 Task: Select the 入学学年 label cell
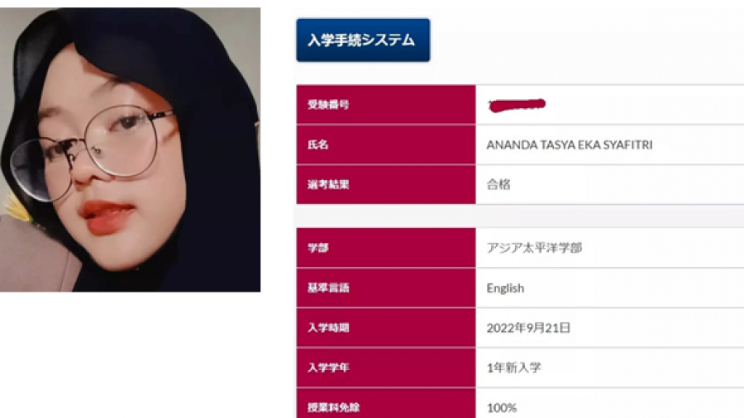coord(386,368)
